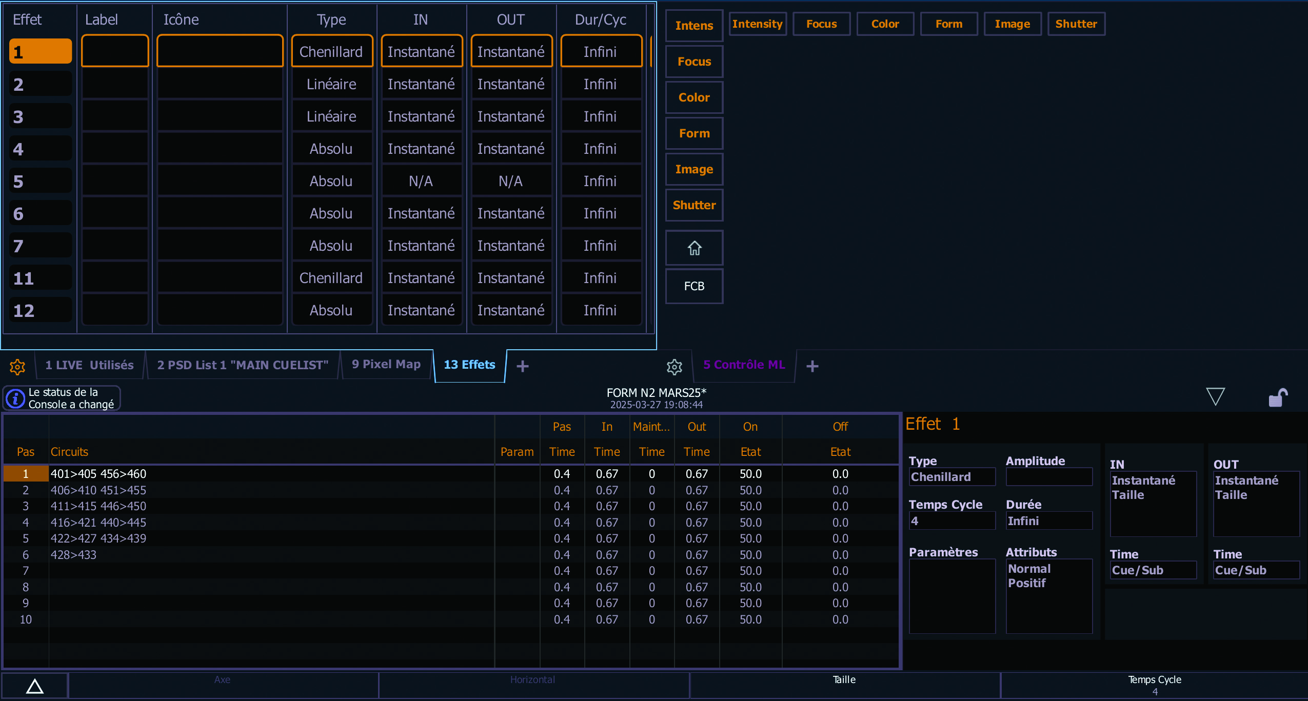
Task: Click Form in the vertical category list
Action: click(x=694, y=133)
